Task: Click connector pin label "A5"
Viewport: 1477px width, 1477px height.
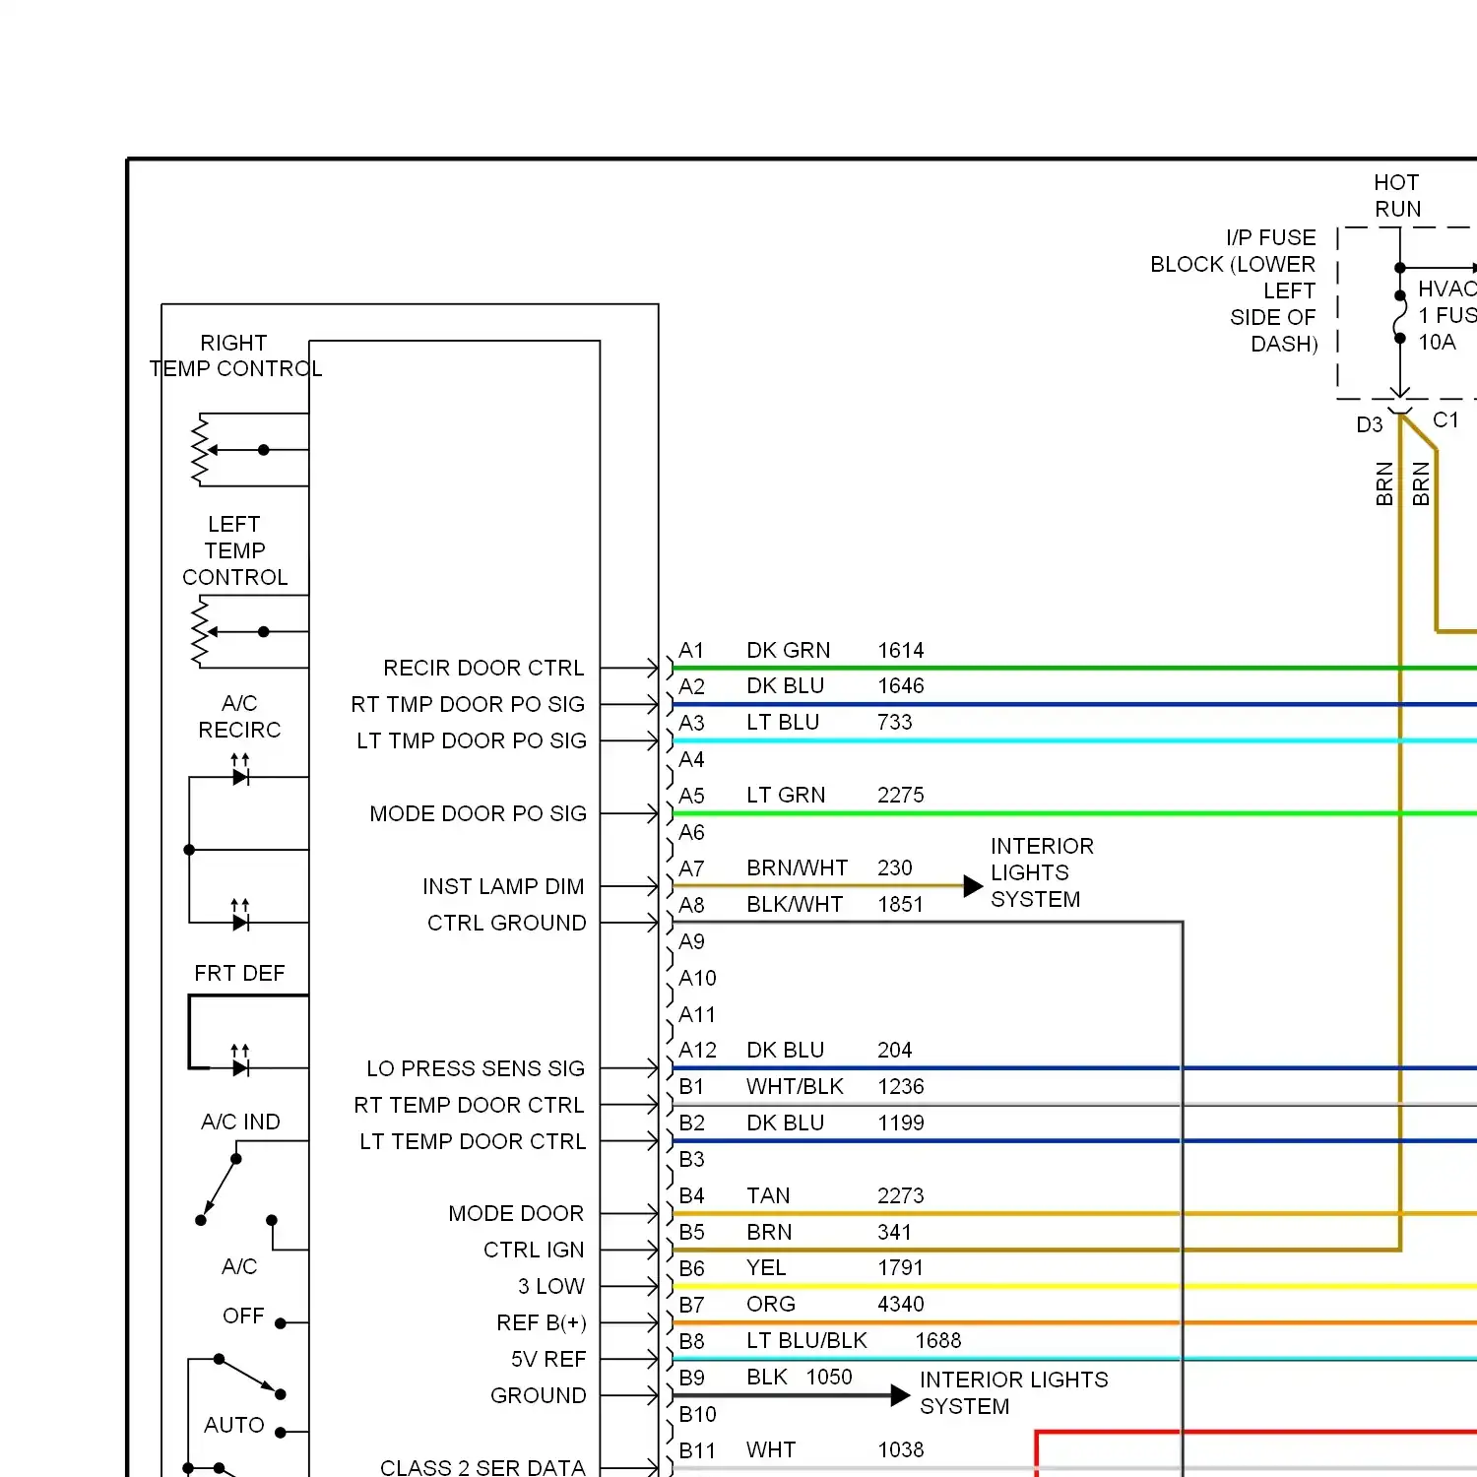Action: 691,796
